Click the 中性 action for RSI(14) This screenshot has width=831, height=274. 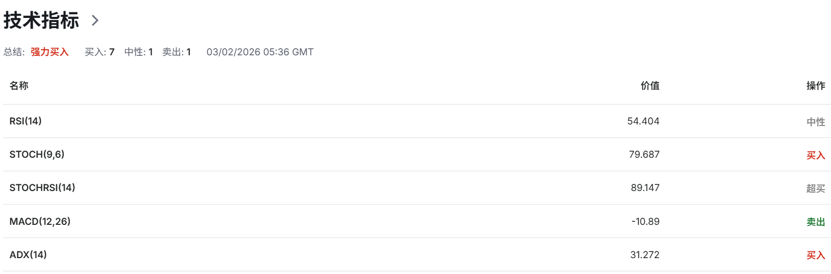click(x=816, y=122)
